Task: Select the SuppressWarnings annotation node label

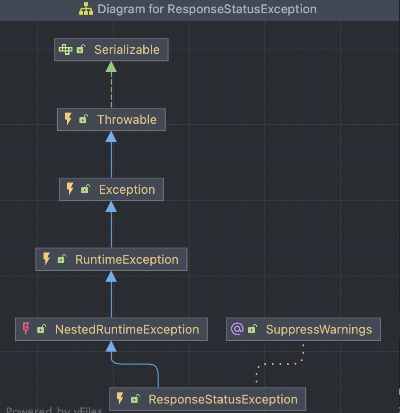Action: (319, 329)
